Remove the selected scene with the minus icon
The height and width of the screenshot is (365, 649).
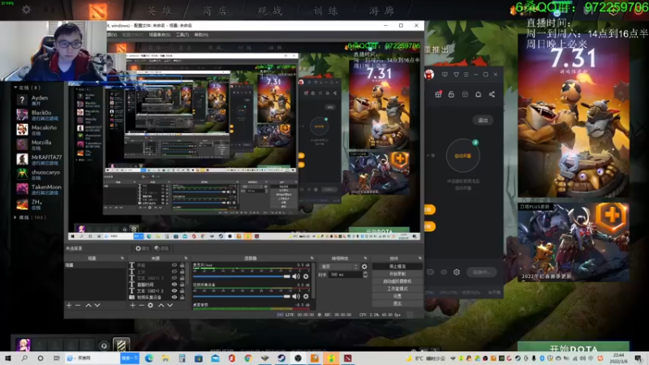click(x=77, y=305)
